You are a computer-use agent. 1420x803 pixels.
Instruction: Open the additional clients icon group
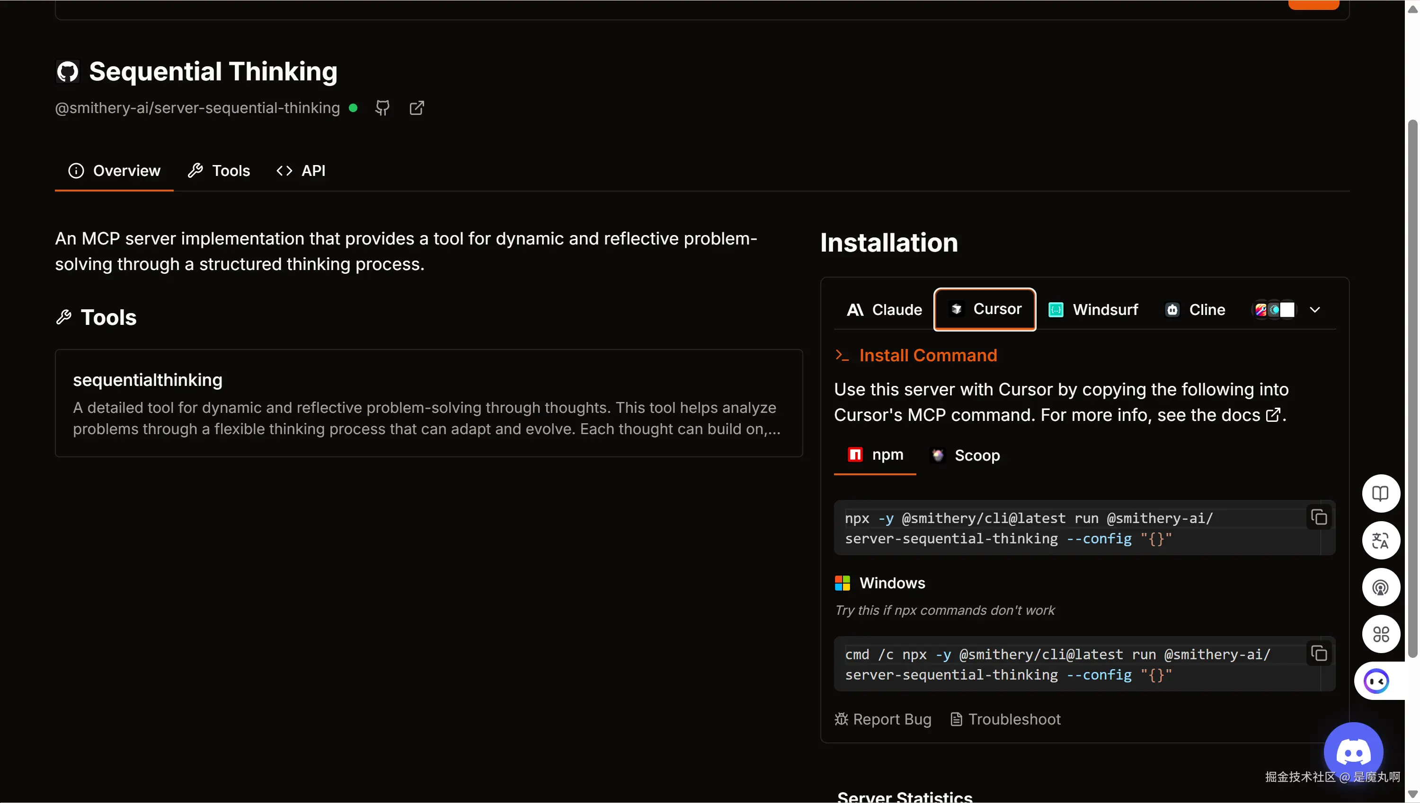(1274, 310)
